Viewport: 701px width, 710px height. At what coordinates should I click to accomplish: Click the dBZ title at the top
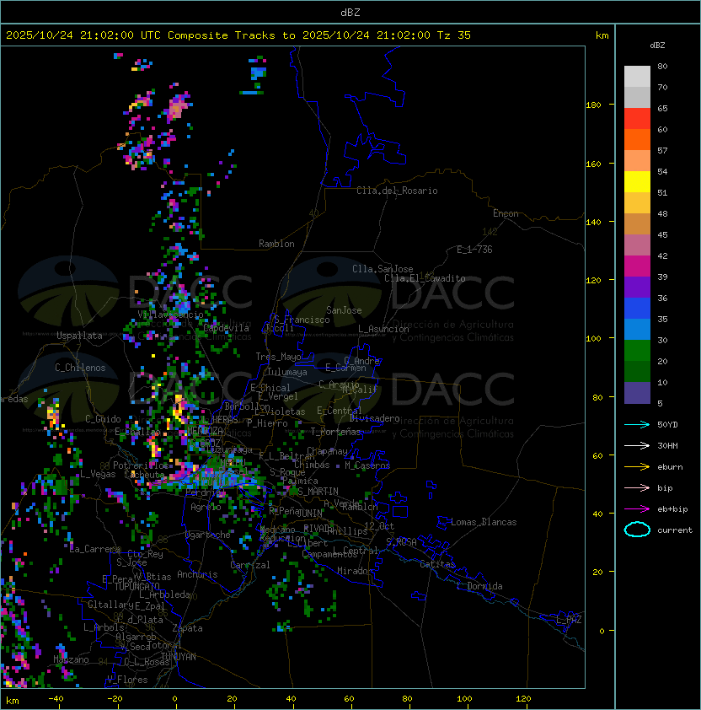coord(350,12)
